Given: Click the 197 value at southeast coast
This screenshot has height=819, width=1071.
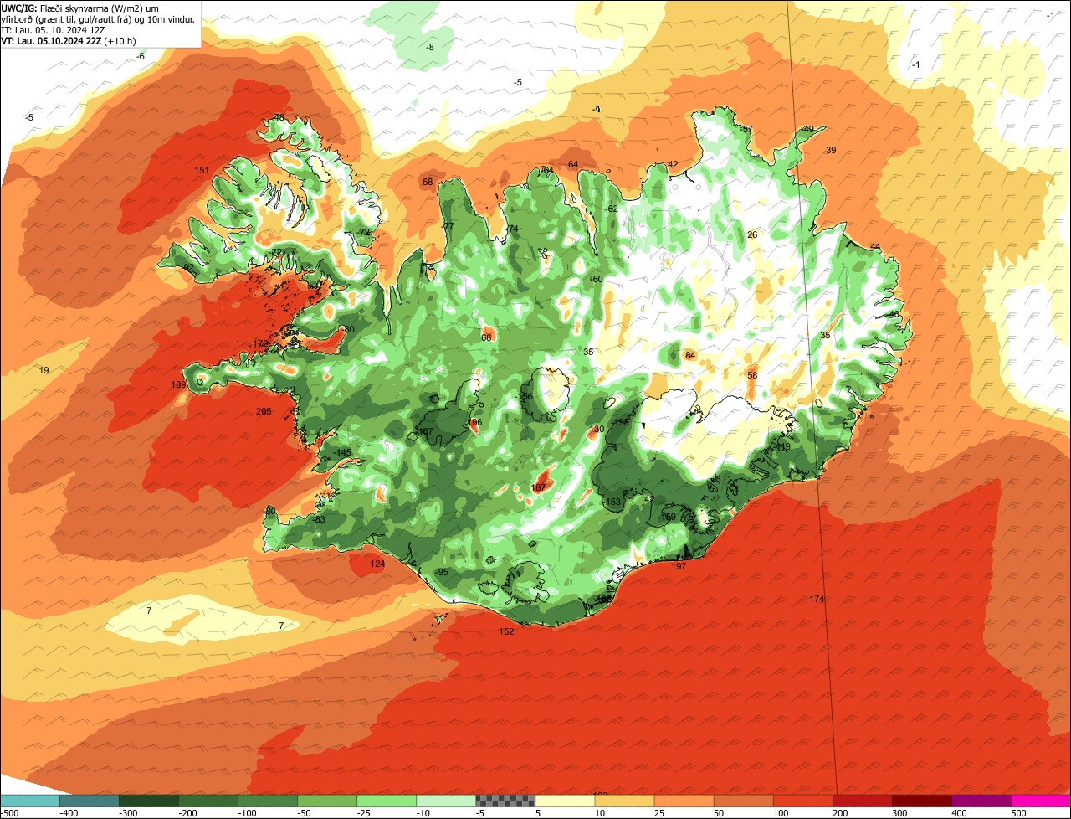Looking at the screenshot, I should [x=679, y=566].
